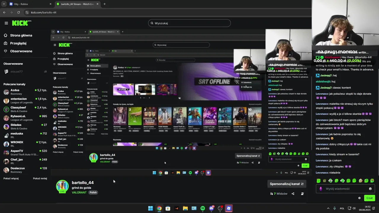Image resolution: width=379 pixels, height=213 pixels.
Task: Open Dosiaczux channel in sidebar
Action: (25, 170)
